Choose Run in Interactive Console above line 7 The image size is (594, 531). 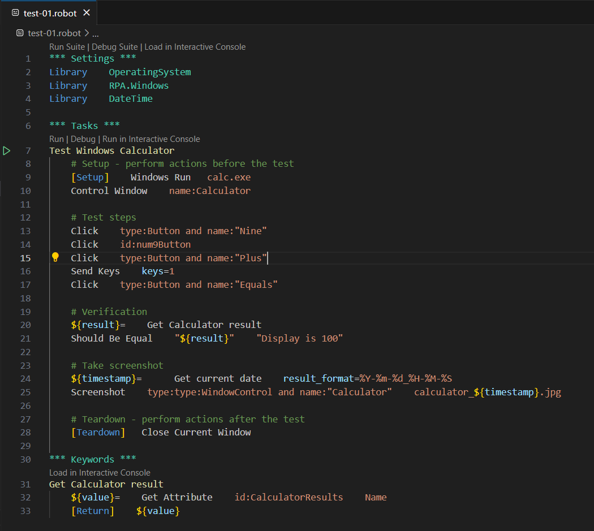(x=151, y=139)
